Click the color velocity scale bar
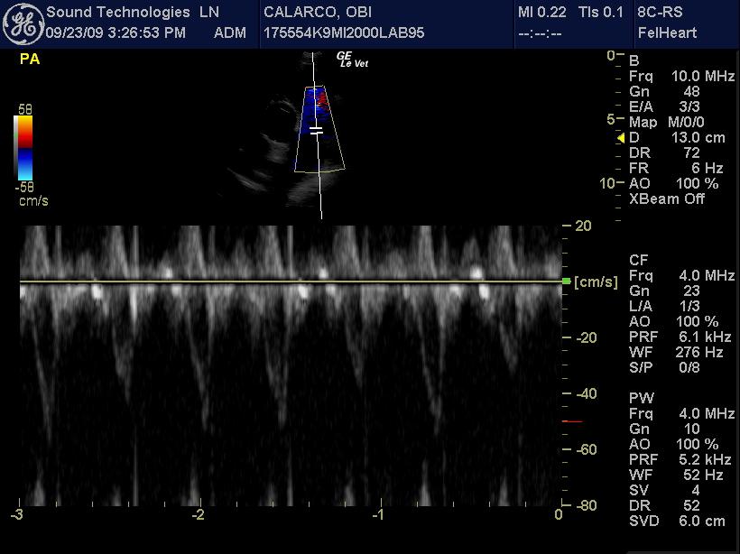Viewport: 740px width, 554px height. [x=24, y=148]
